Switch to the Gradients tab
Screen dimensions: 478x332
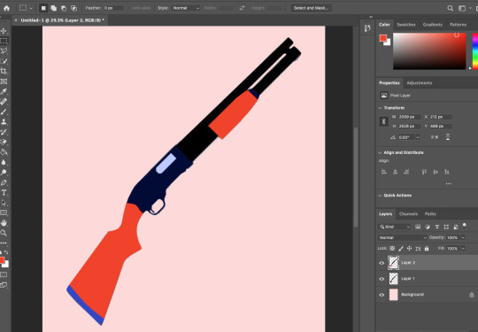pos(432,25)
